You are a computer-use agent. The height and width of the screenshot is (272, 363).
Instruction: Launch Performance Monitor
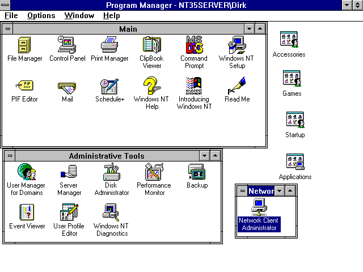154,172
